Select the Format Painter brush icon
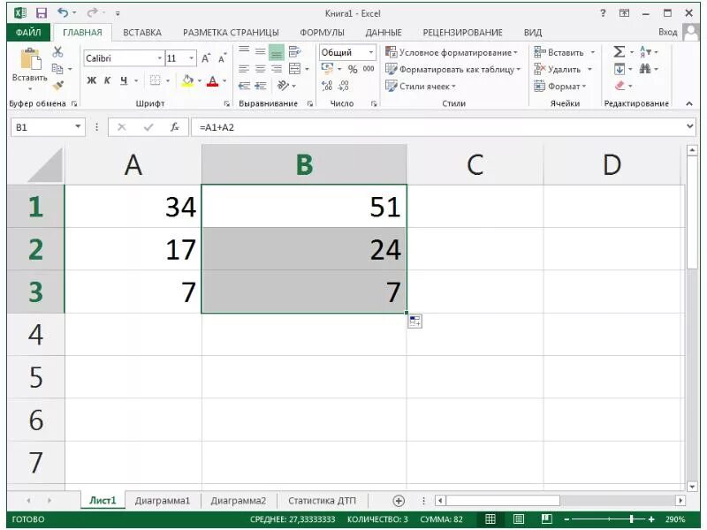This screenshot has height=530, width=707. tap(57, 85)
